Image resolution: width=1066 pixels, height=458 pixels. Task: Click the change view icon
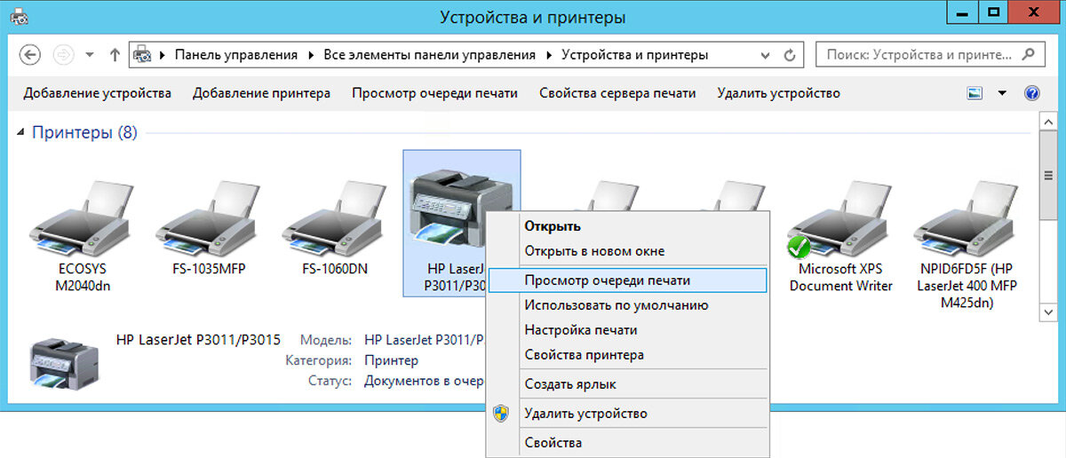coord(975,92)
